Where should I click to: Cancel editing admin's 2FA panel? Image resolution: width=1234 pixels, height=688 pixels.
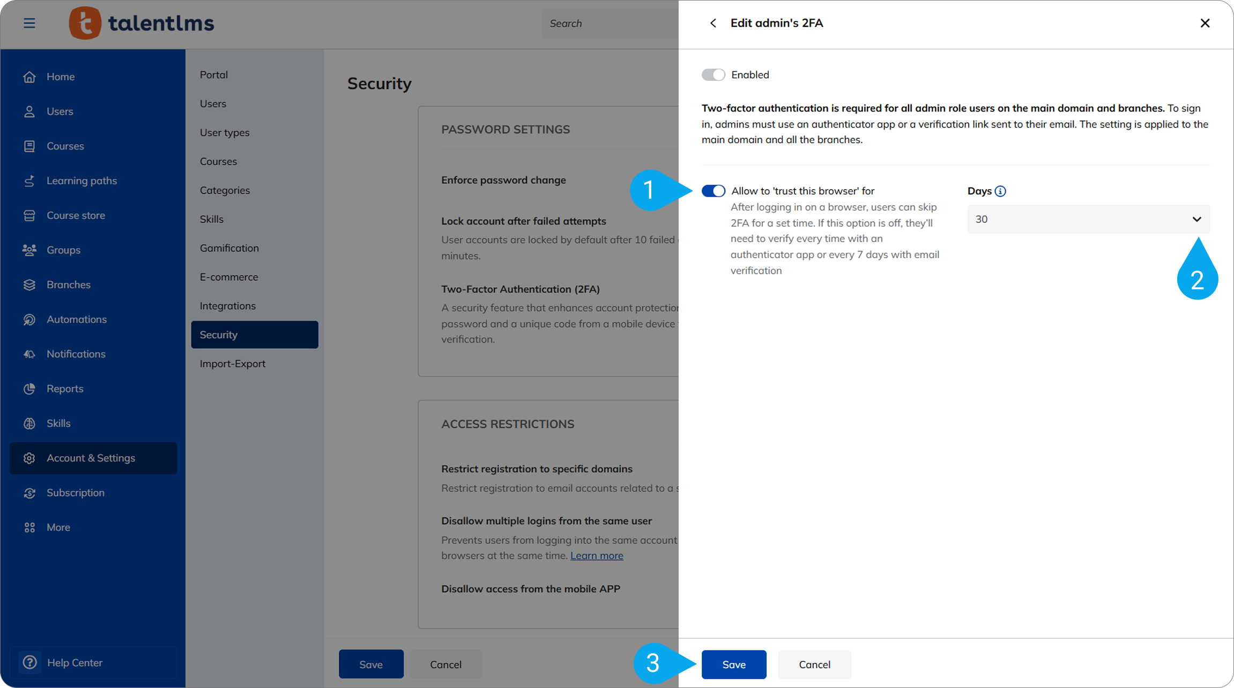coord(814,664)
